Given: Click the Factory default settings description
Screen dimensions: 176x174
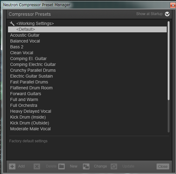Looking at the screenshot, I should pos(28,141).
